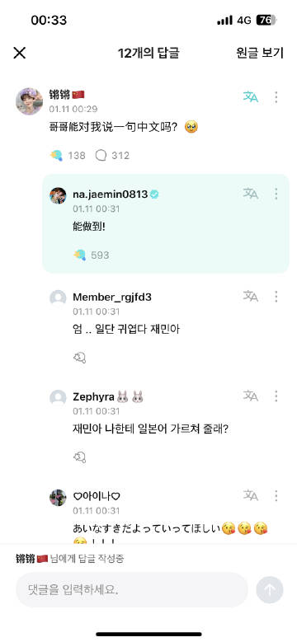Image resolution: width=297 pixels, height=642 pixels.
Task: Translate the original Chinese comment by 锵锵
Action: tap(250, 96)
